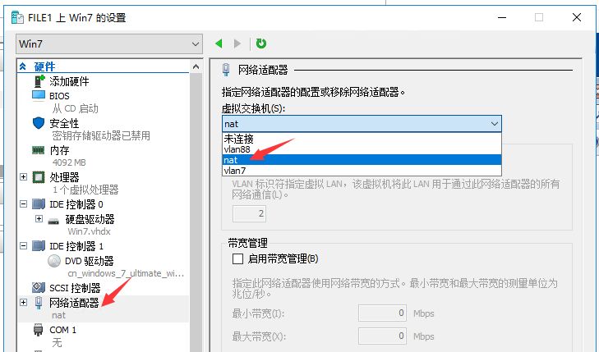The height and width of the screenshot is (352, 599).
Task: Click network adapter icon in right pane header
Action: (x=226, y=70)
